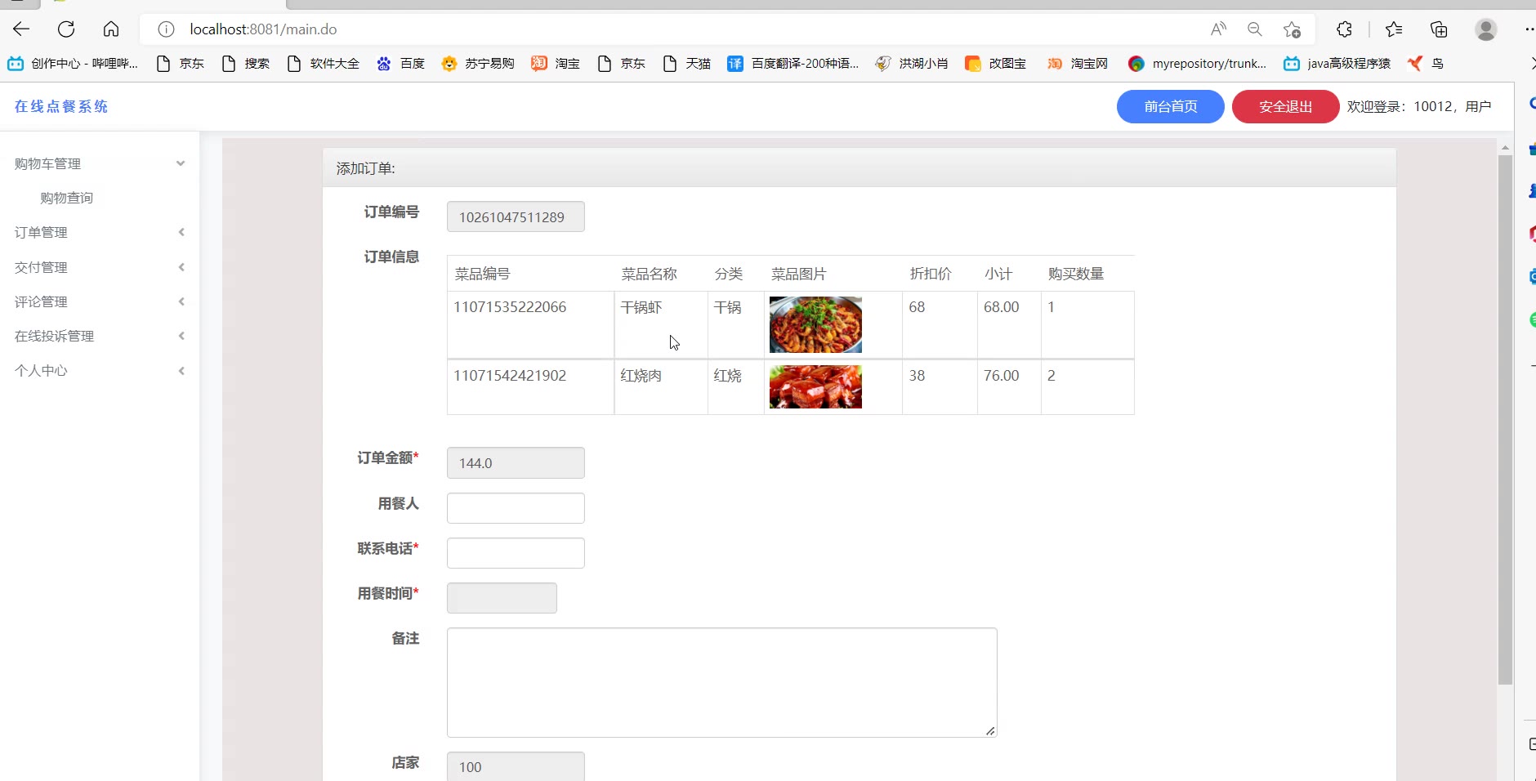1536x781 pixels.
Task: Open 苏宁易购 bookmark
Action: (478, 64)
